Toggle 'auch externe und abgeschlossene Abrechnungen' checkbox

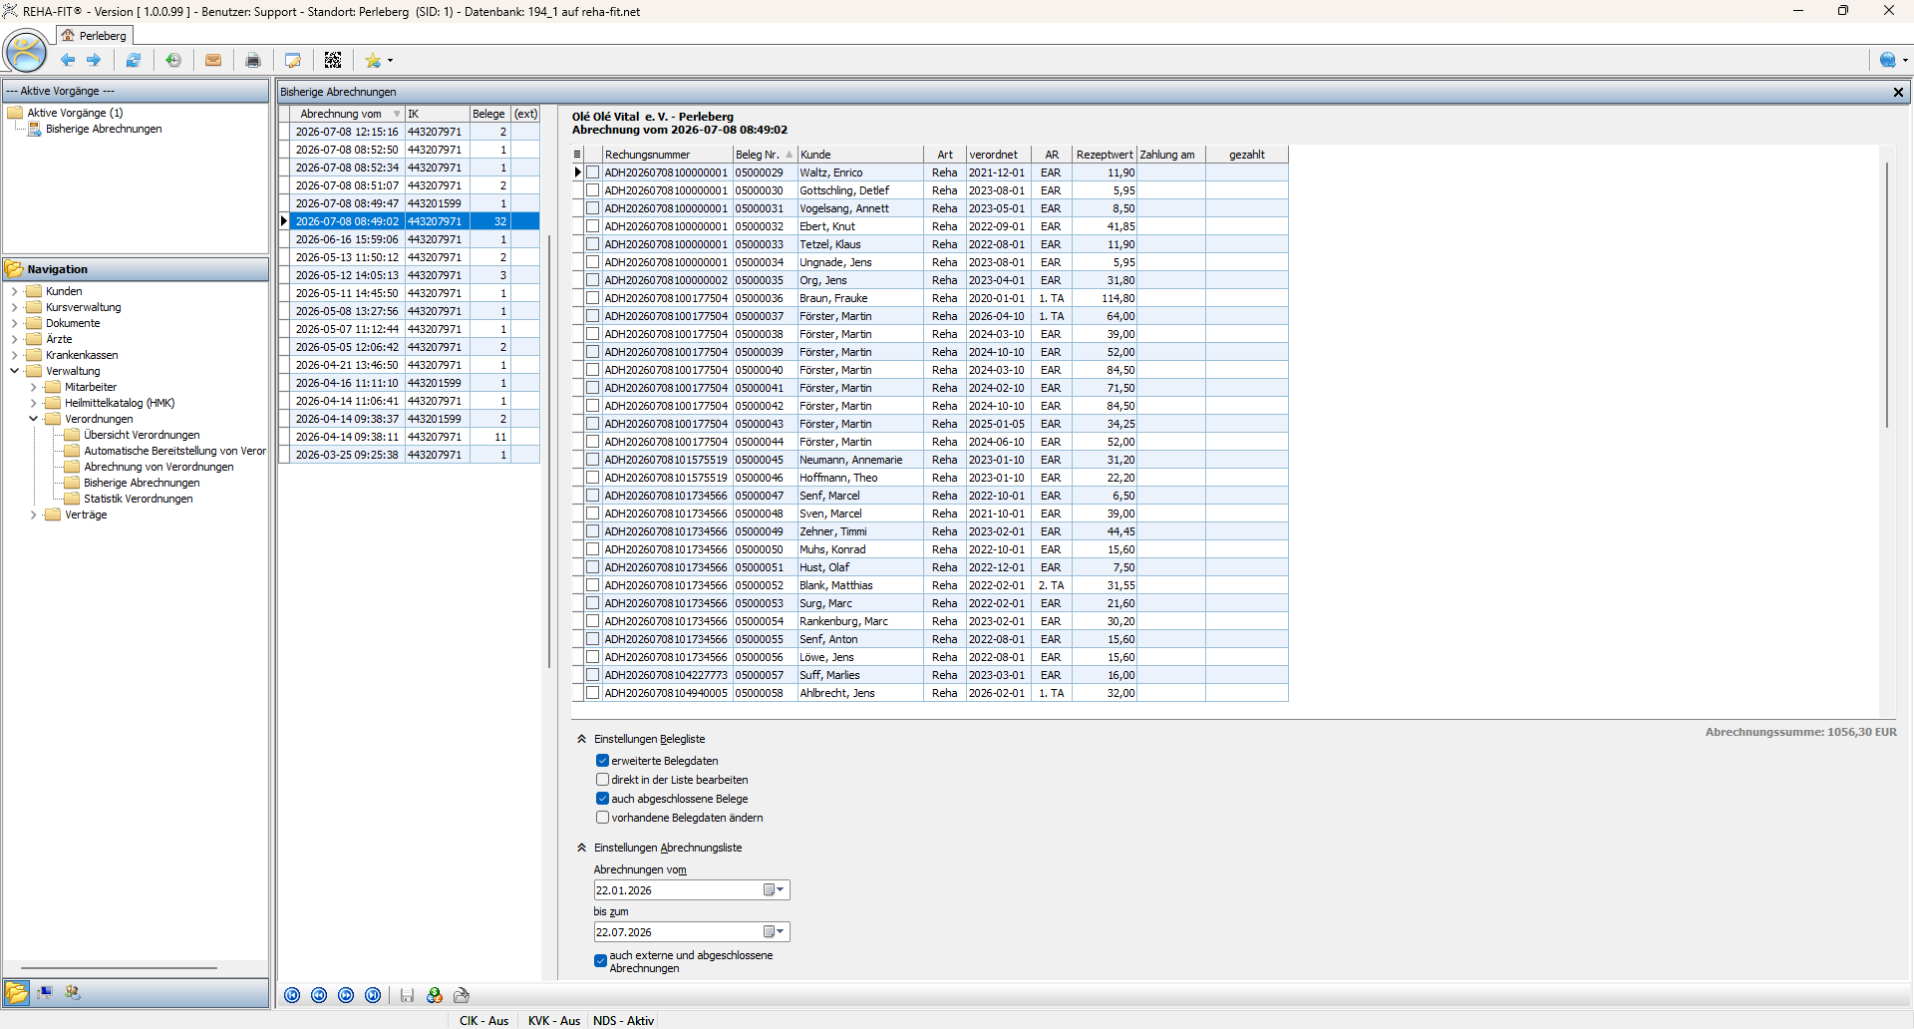600,961
